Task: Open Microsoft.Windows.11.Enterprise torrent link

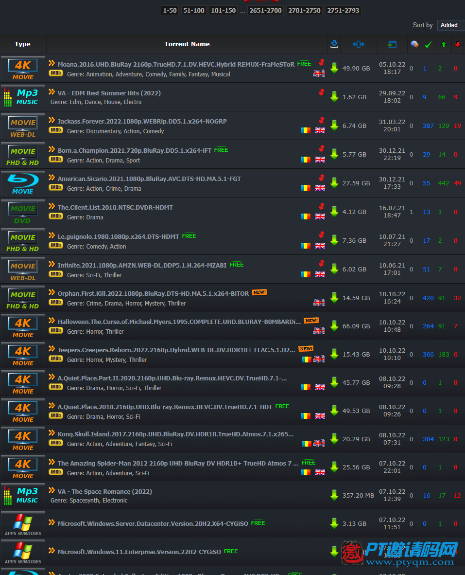Action: click(139, 552)
